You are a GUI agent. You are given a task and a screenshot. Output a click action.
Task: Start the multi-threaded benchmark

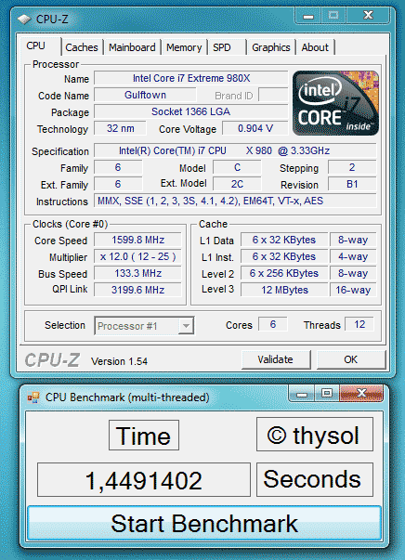204,523
